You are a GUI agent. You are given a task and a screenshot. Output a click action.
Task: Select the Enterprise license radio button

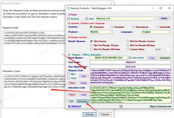click(x=91, y=27)
